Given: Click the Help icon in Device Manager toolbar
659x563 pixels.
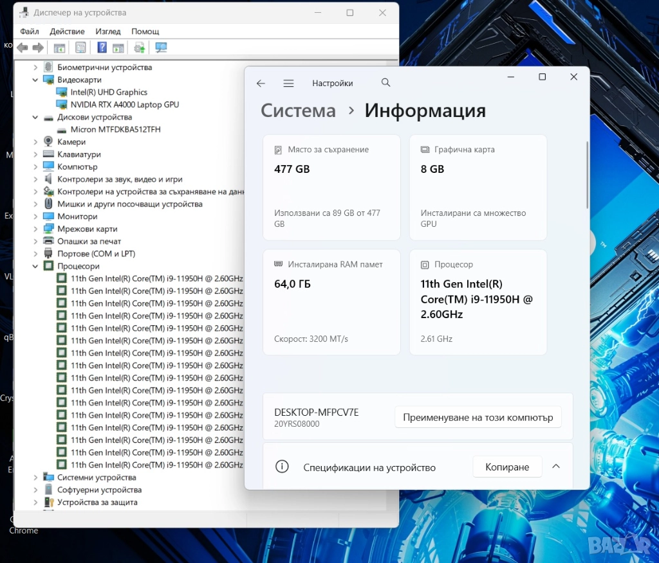Looking at the screenshot, I should 102,48.
